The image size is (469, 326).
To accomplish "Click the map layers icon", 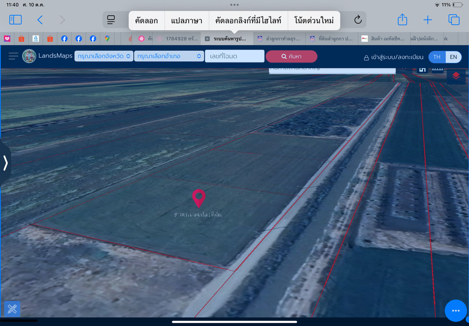I will click(x=456, y=76).
